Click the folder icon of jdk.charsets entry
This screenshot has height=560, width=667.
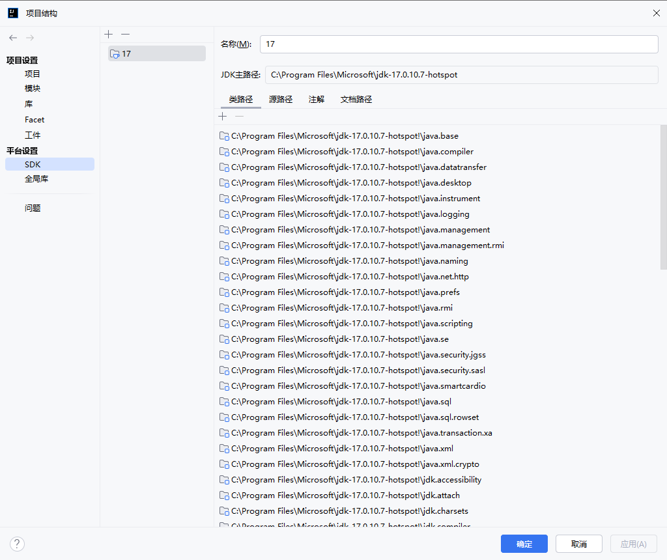224,511
